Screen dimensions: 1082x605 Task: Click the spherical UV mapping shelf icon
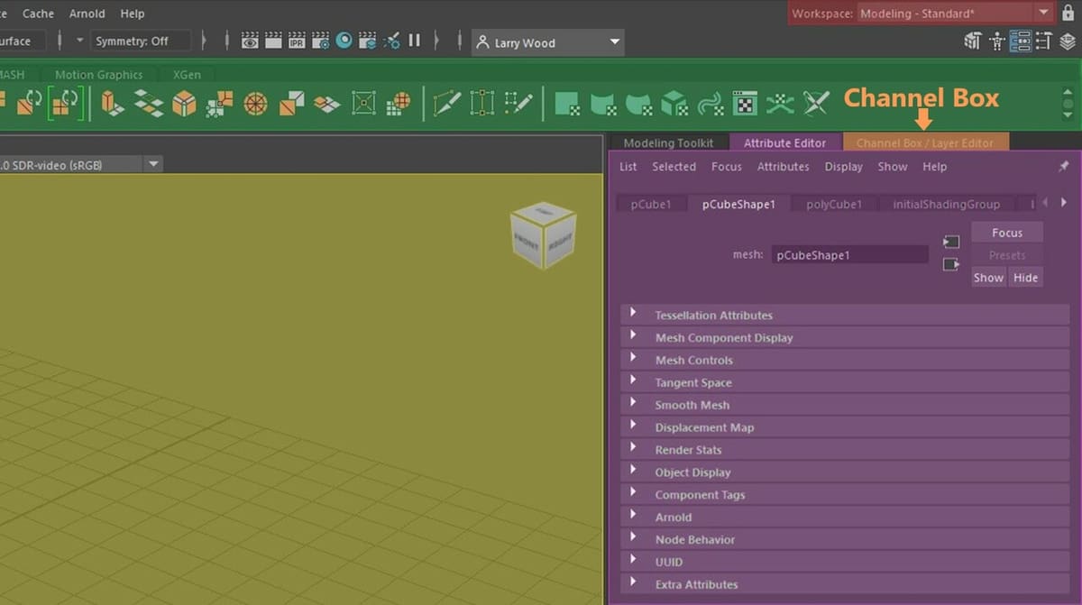coord(638,104)
